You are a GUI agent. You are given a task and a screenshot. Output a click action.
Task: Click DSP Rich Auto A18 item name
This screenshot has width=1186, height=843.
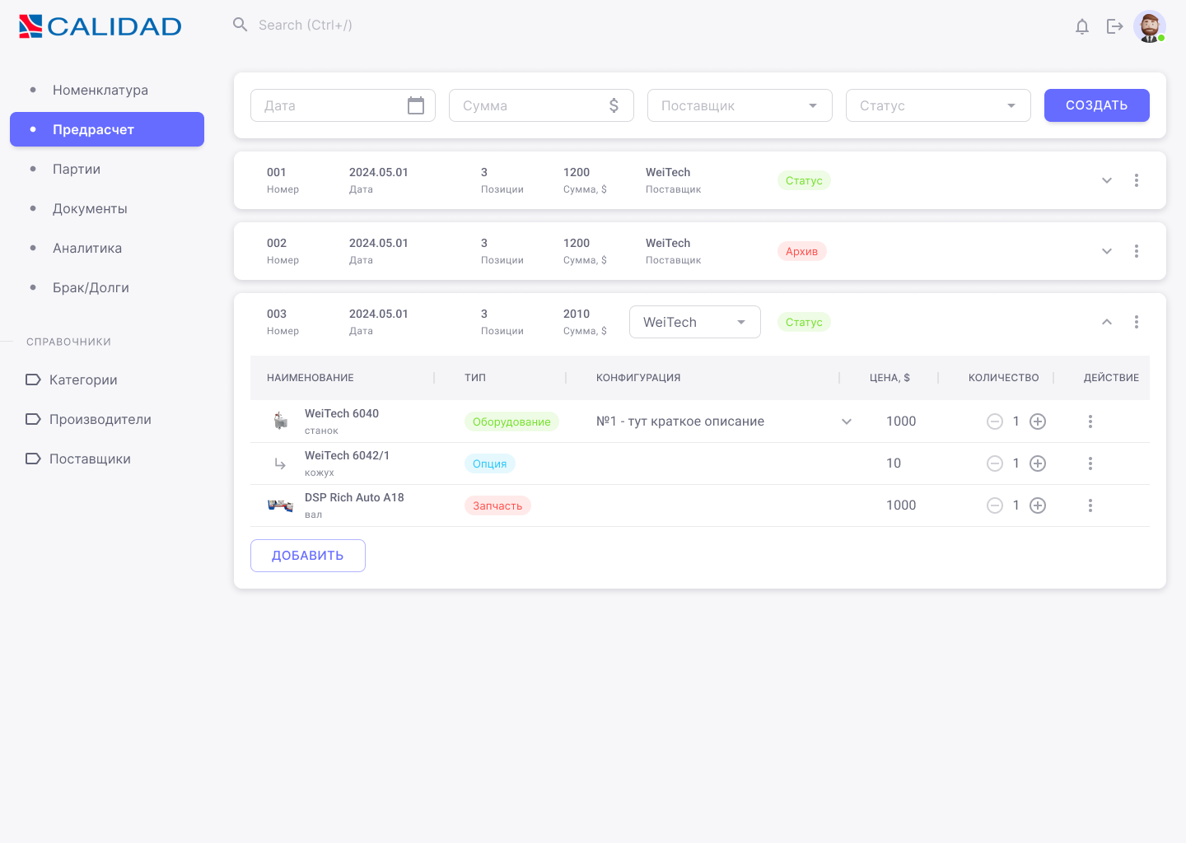pos(354,497)
